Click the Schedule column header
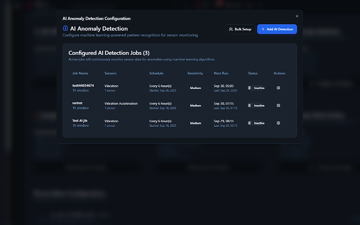Image resolution: width=360 pixels, height=225 pixels. click(156, 73)
